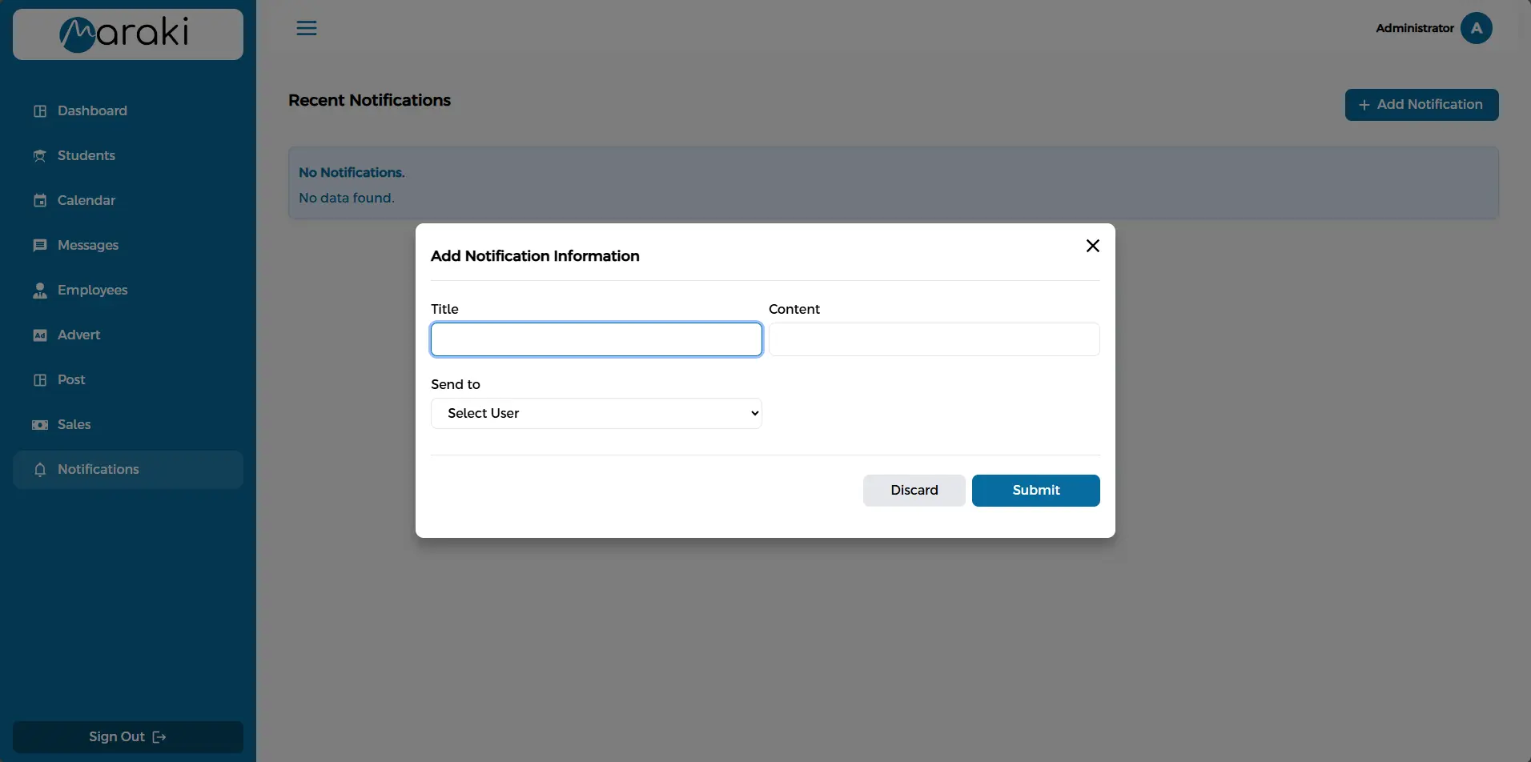
Task: Click the Students graduation icon
Action: click(40, 156)
